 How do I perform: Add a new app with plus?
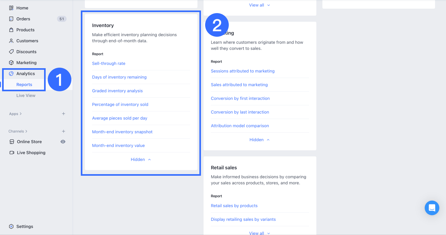pos(63,114)
